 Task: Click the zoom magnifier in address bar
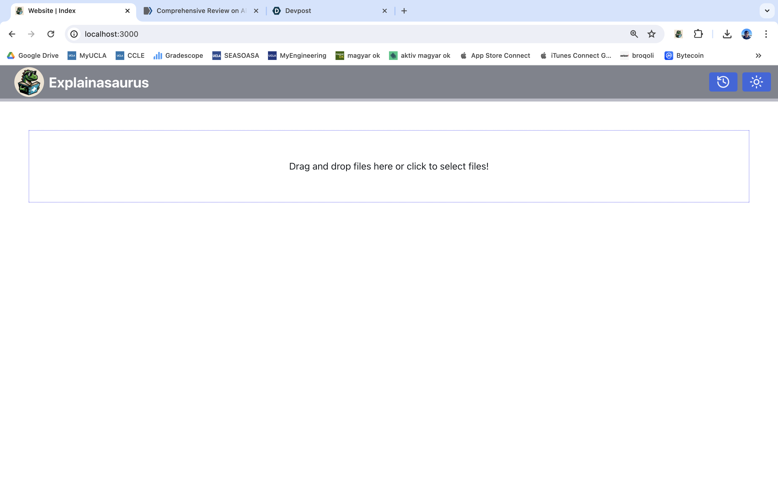(x=634, y=34)
